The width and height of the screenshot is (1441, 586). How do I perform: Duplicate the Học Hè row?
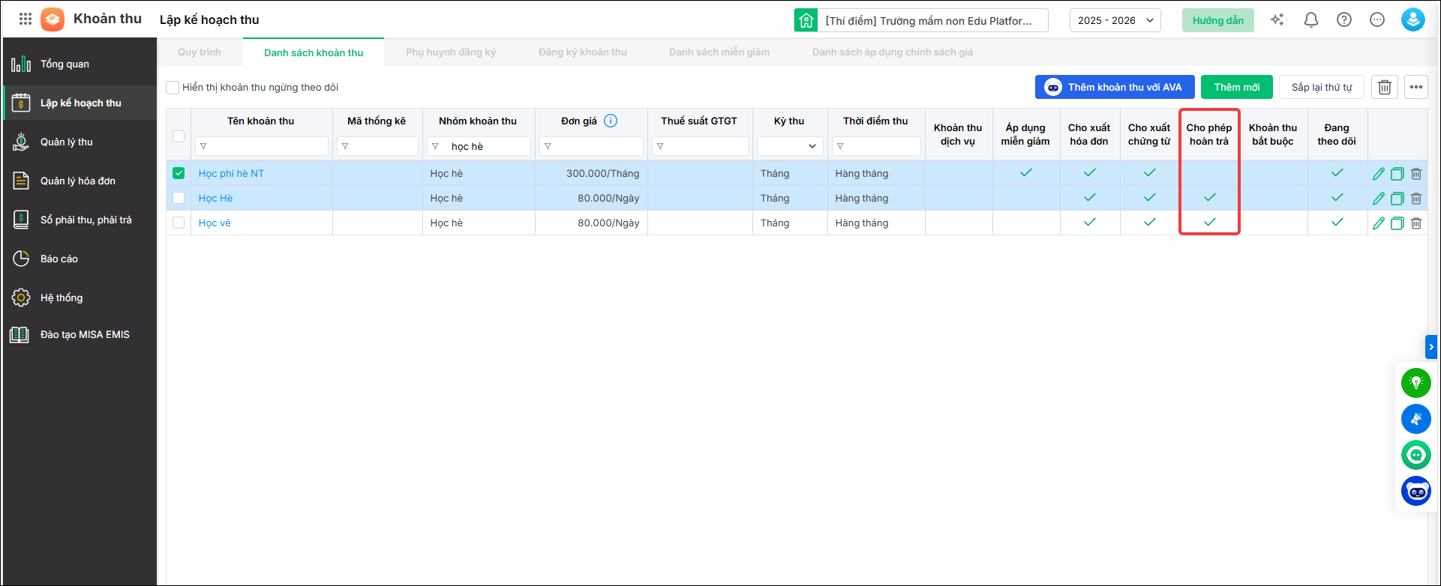1397,199
